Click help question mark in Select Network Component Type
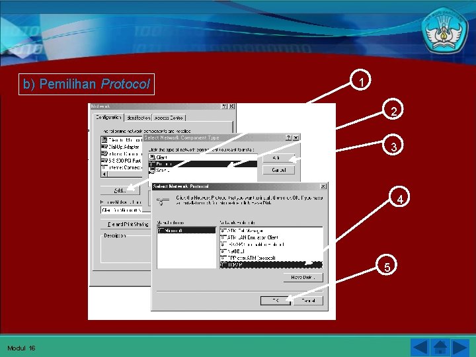Viewport: 476px width, 357px height. click(289, 138)
